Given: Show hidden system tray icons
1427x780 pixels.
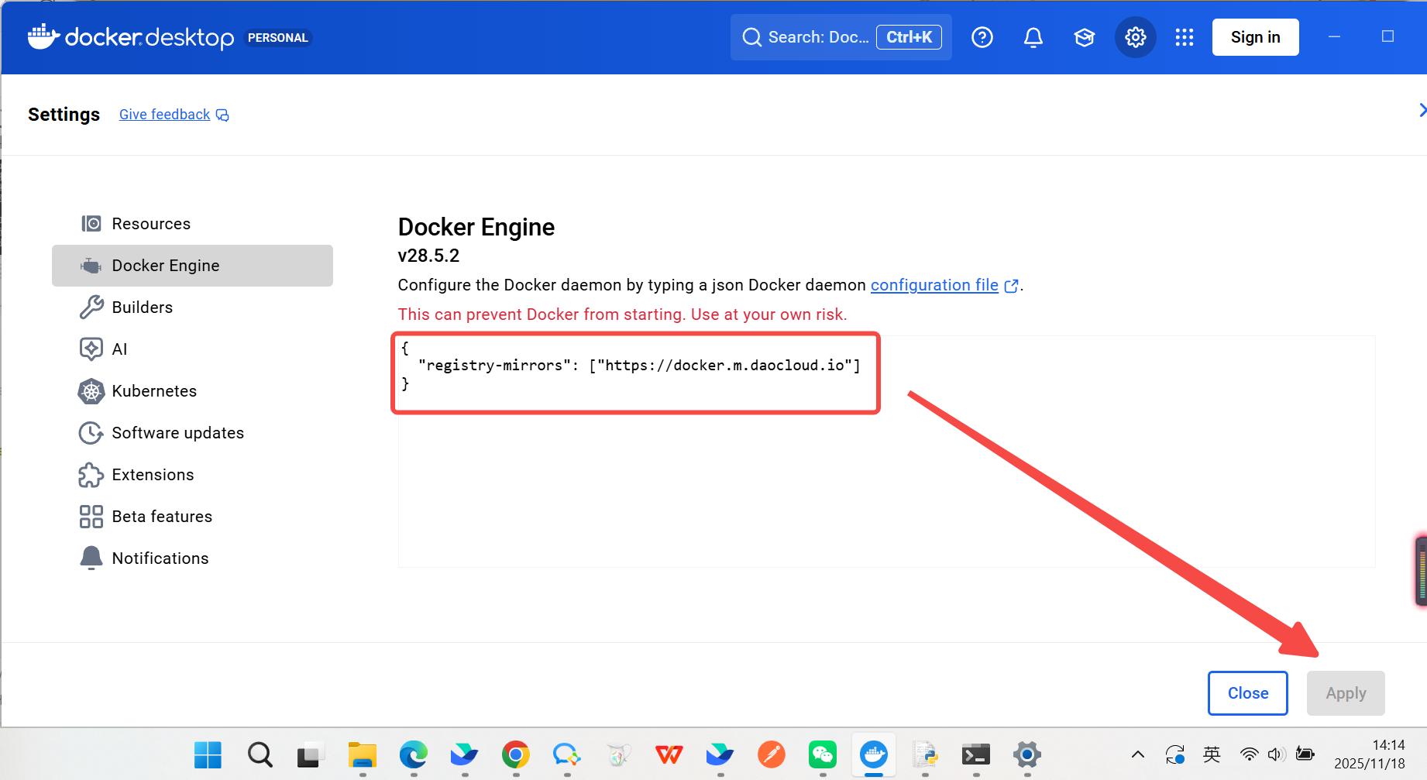Looking at the screenshot, I should 1137,754.
